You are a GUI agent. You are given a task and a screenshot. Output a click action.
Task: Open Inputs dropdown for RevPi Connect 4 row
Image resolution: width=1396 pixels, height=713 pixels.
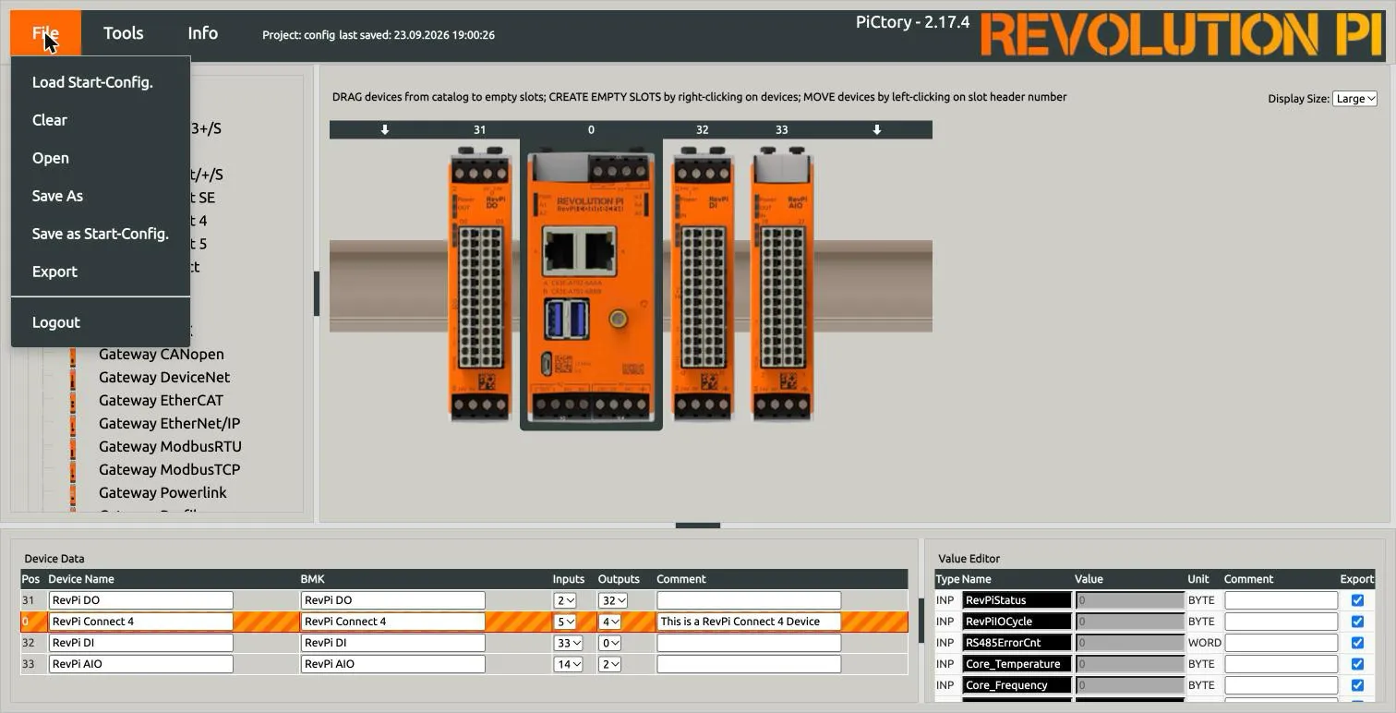pos(565,622)
